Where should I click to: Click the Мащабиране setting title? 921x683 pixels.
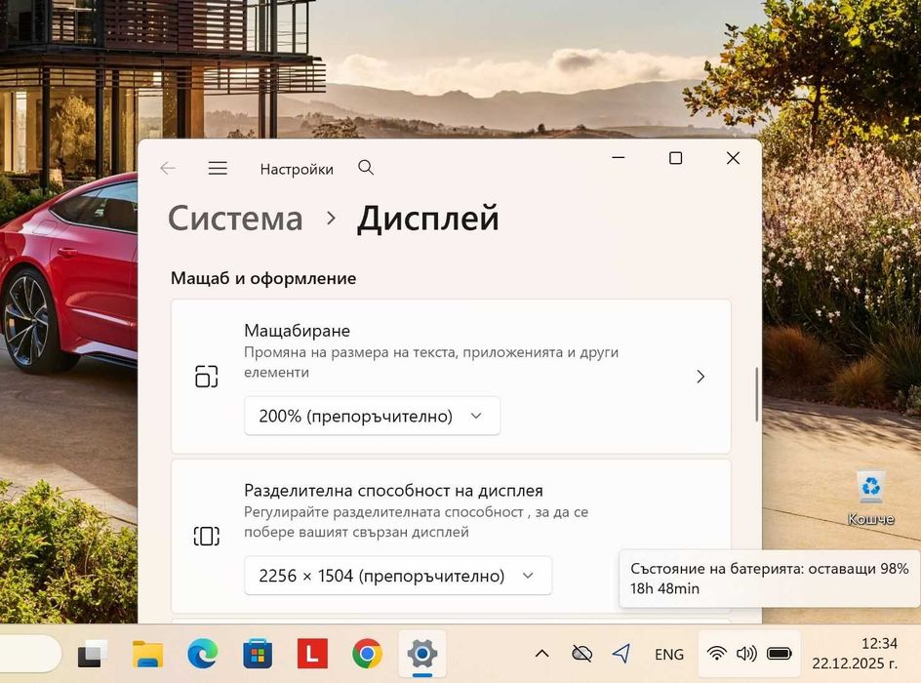297,331
